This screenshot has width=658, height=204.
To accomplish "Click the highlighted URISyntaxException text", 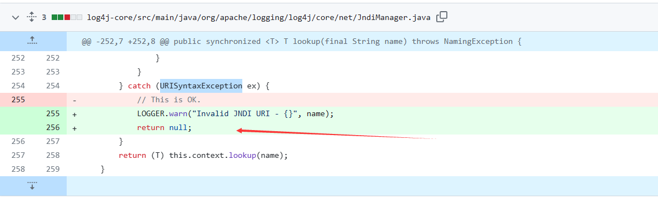I will (x=201, y=86).
